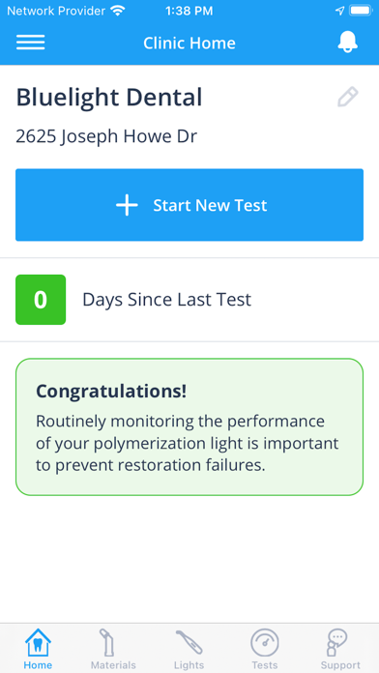The width and height of the screenshot is (379, 673).
Task: Open the Materials syringe icon
Action: tap(106, 642)
